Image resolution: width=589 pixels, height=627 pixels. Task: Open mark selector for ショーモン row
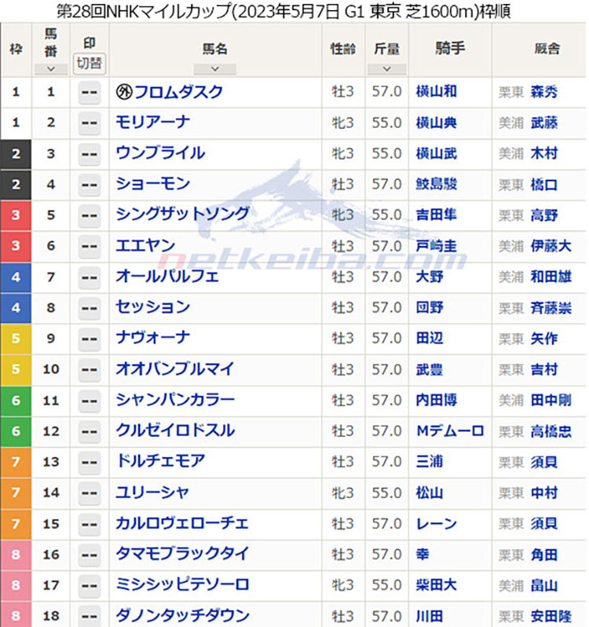point(89,185)
